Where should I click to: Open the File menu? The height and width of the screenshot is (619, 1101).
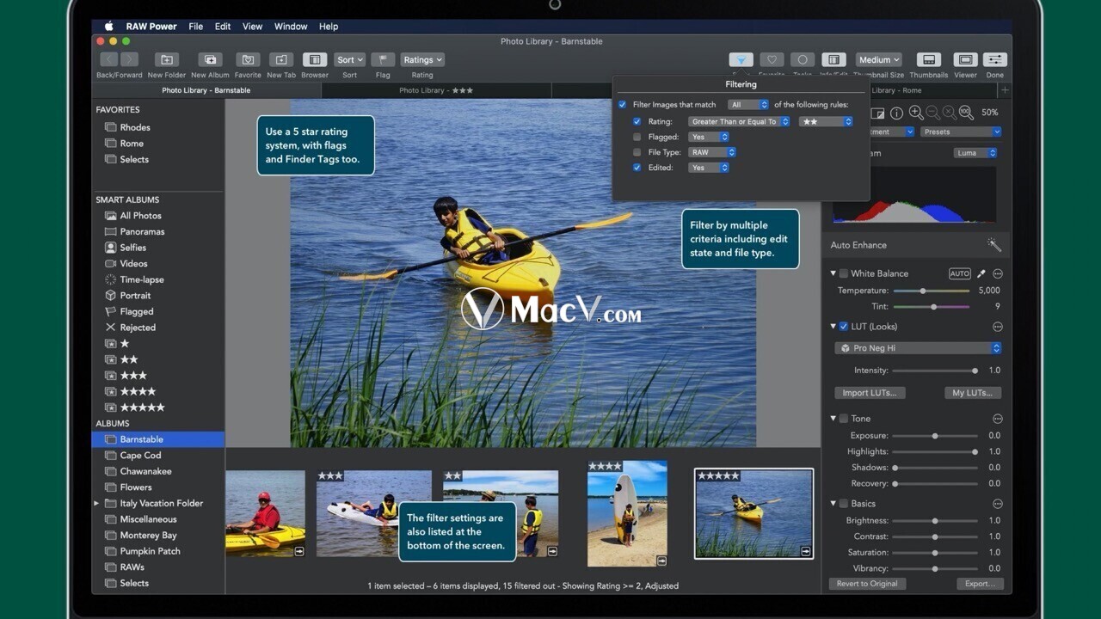(x=196, y=27)
